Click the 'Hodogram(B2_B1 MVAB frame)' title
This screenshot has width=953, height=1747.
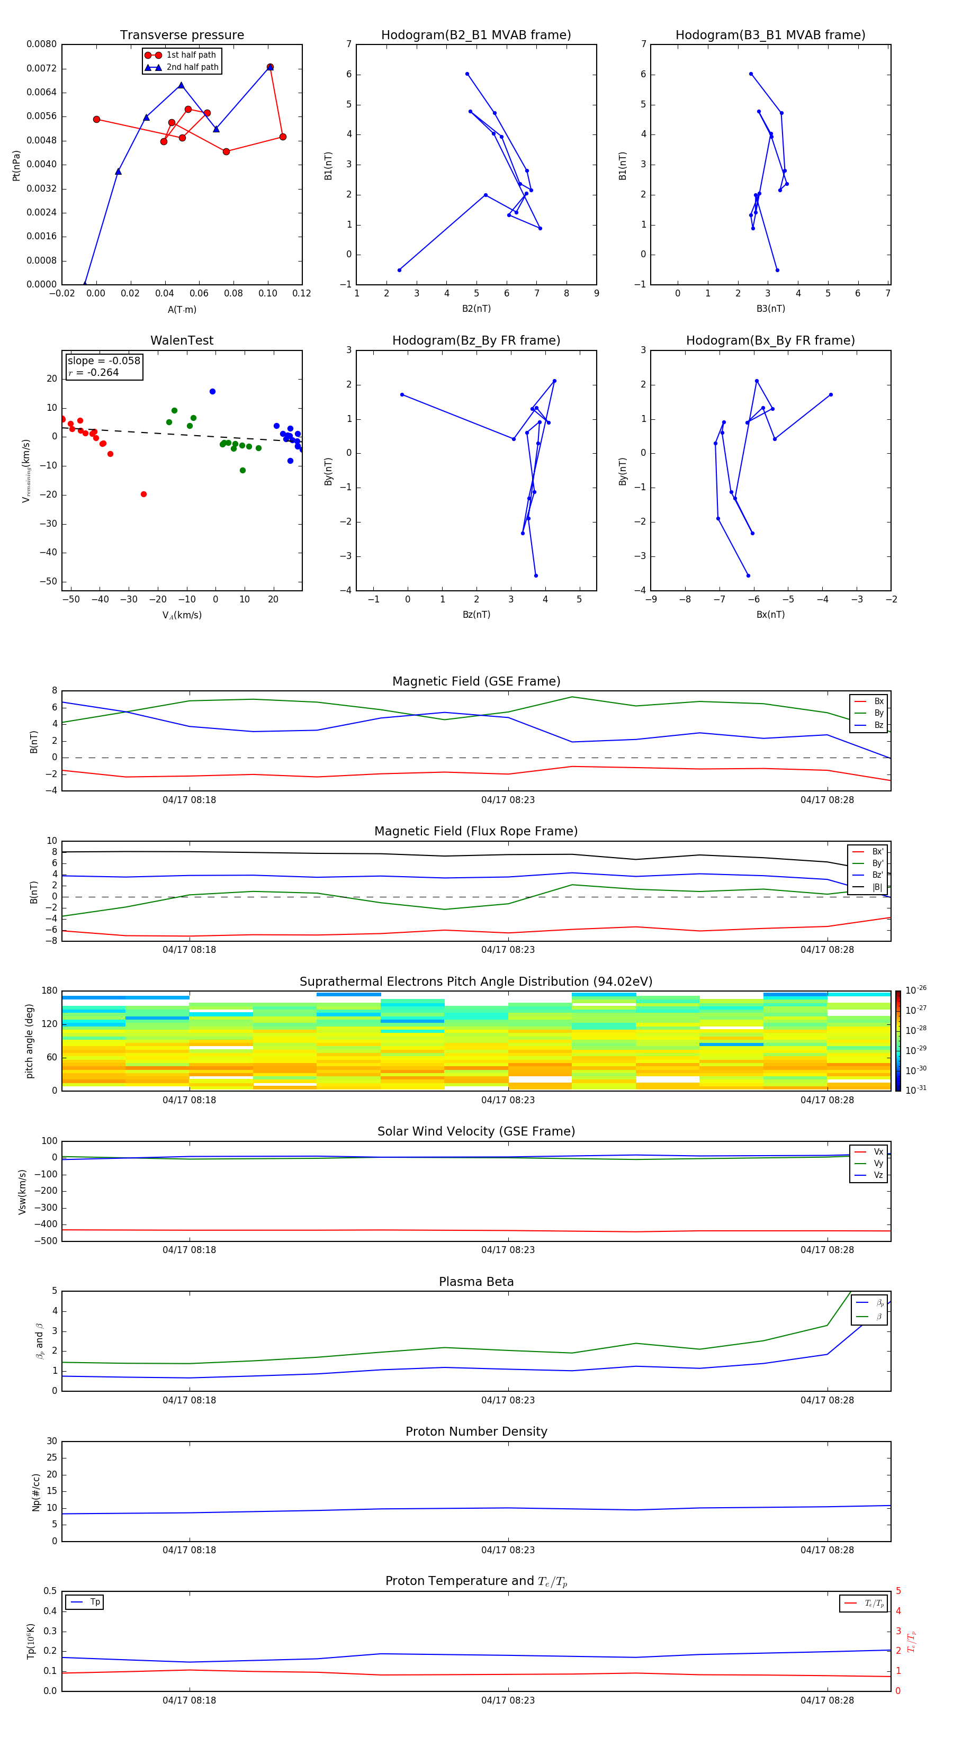[476, 34]
